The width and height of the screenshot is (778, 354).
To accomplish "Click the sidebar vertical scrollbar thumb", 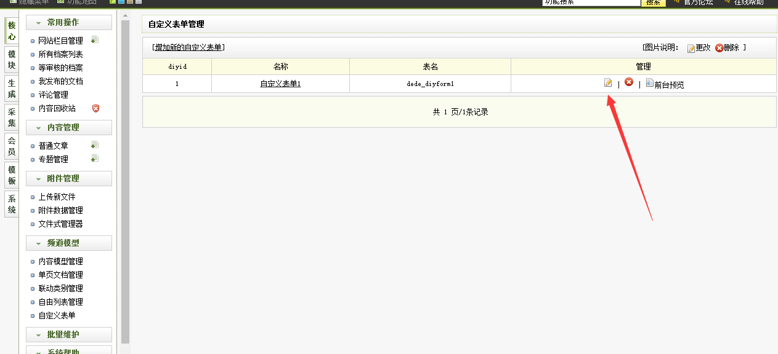I will [126, 181].
